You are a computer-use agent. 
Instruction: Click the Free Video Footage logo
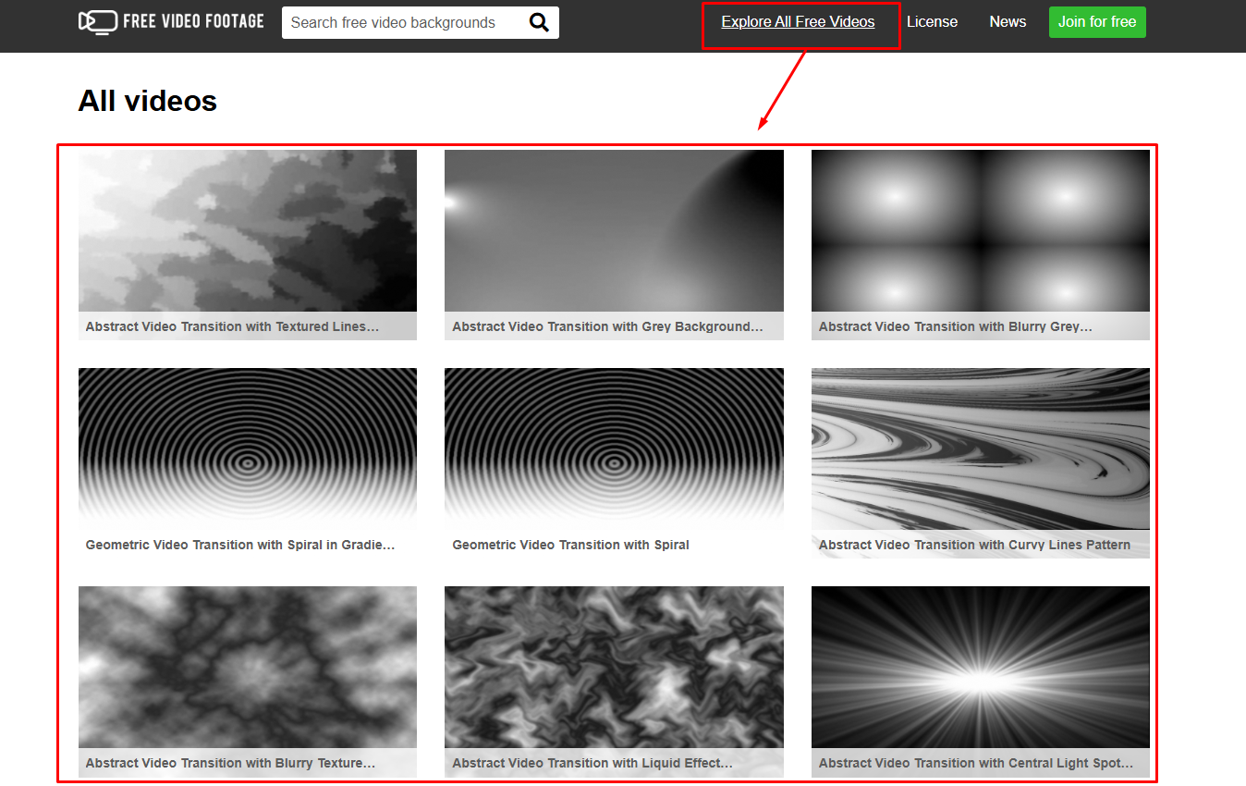pos(171,20)
